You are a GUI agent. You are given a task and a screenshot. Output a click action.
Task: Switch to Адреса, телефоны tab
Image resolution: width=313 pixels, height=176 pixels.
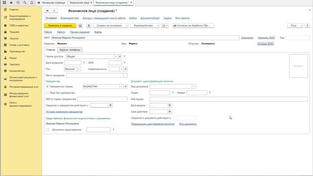click(69, 50)
